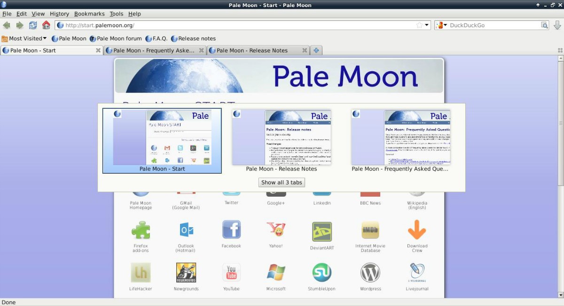This screenshot has width=564, height=306.
Task: Expand the Most Visited bookmarks dropdown
Action: pyautogui.click(x=24, y=38)
